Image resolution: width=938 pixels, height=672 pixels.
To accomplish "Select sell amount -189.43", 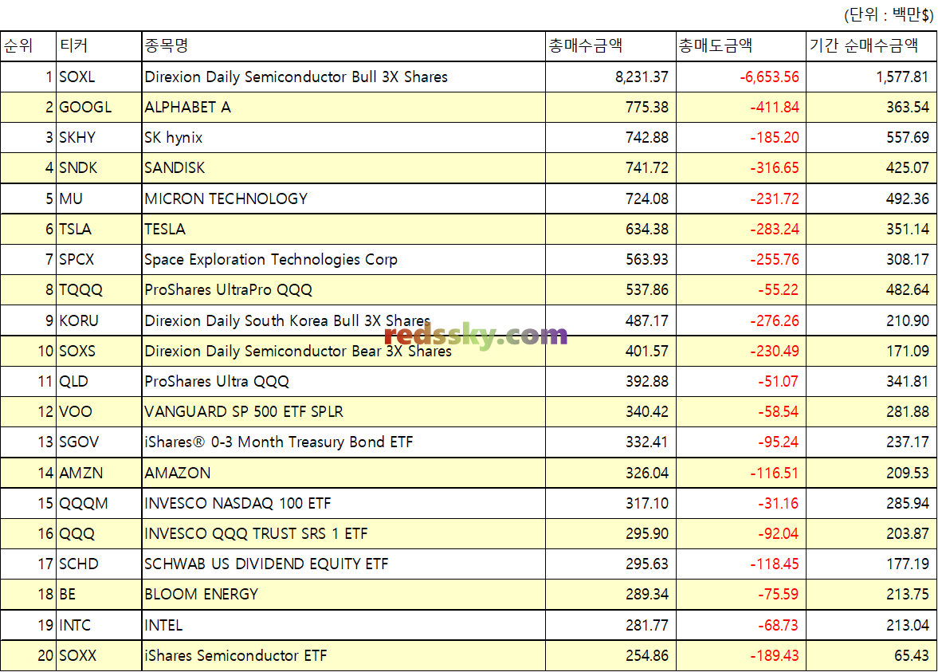I will (x=775, y=656).
